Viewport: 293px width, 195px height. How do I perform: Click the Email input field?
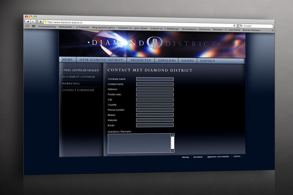(x=155, y=125)
